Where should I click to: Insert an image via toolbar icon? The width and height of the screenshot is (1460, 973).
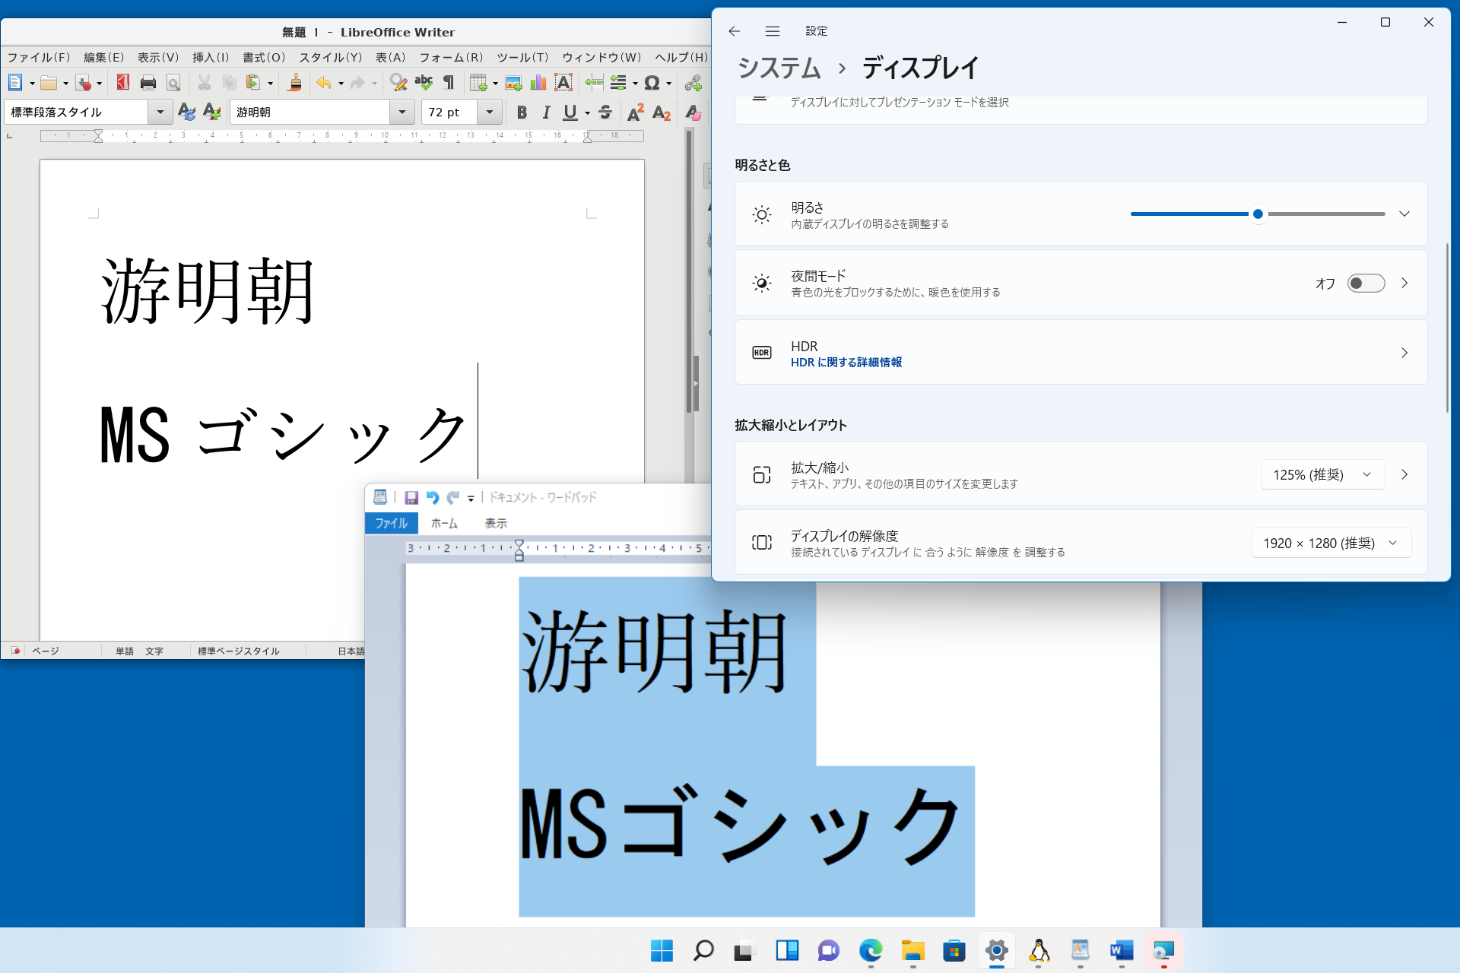513,83
